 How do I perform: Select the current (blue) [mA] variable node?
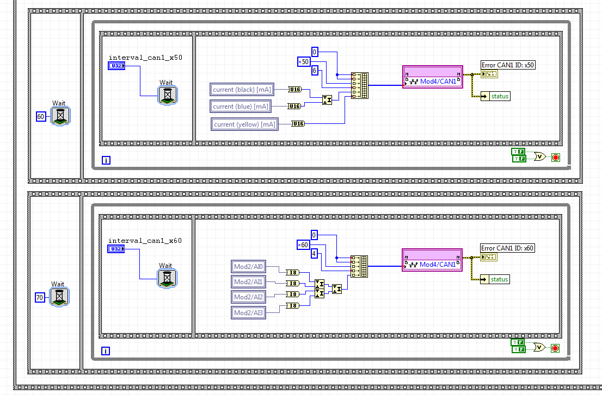(x=241, y=106)
